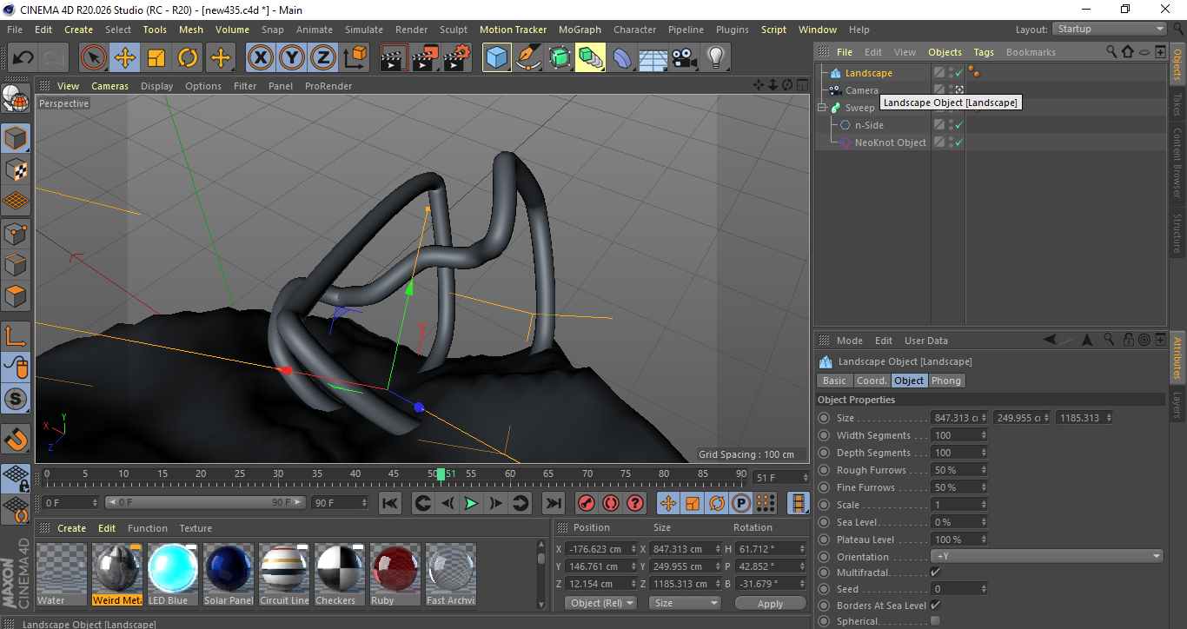Open Object Manager Tags menu
The image size is (1187, 629).
tap(984, 52)
